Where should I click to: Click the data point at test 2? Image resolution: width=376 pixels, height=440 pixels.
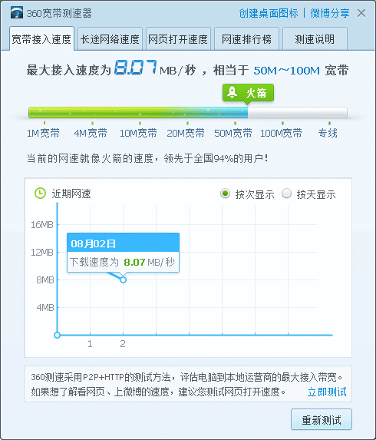pyautogui.click(x=123, y=280)
